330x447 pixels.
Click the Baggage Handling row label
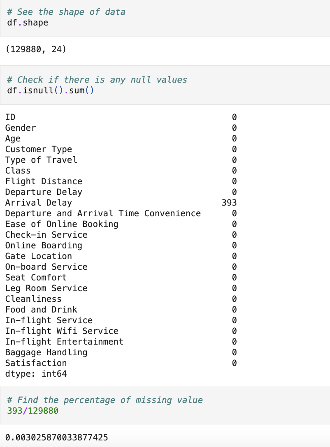click(x=46, y=352)
